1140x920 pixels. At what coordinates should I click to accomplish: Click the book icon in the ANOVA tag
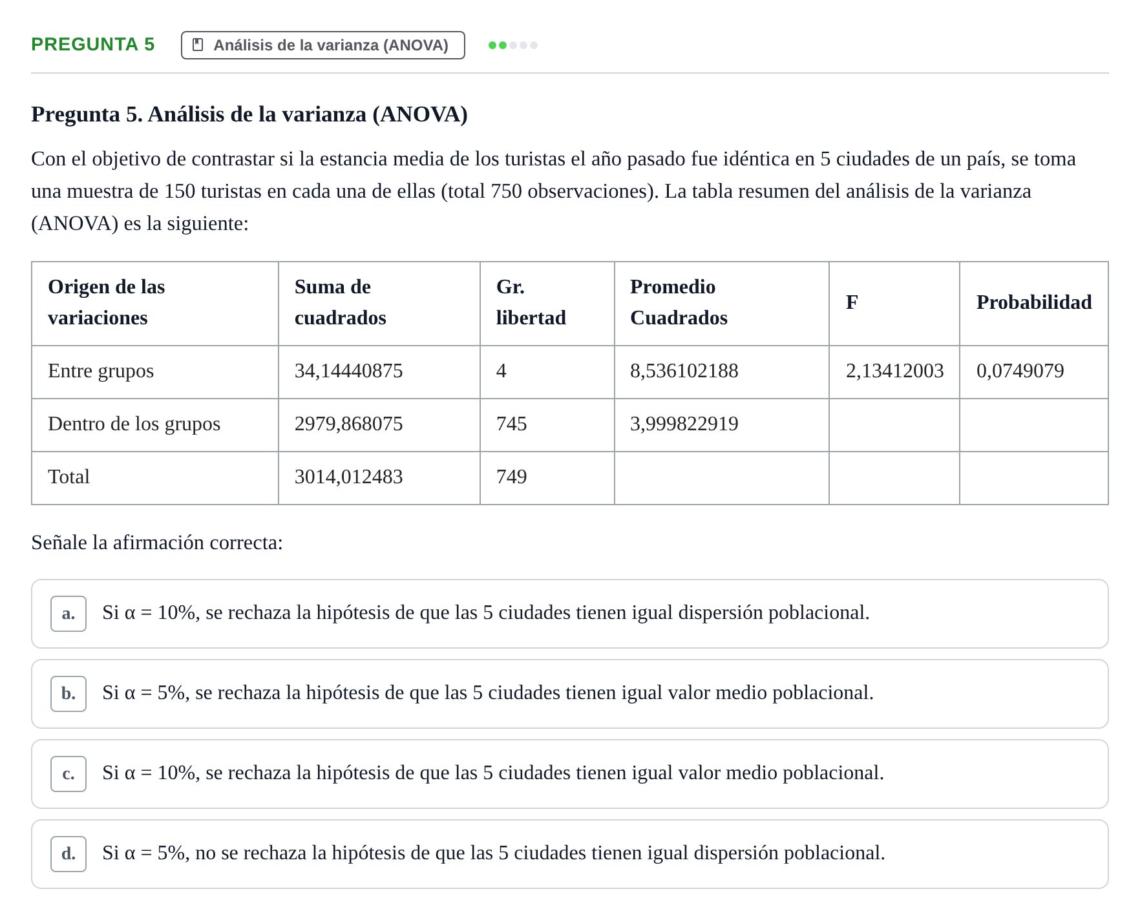click(198, 45)
